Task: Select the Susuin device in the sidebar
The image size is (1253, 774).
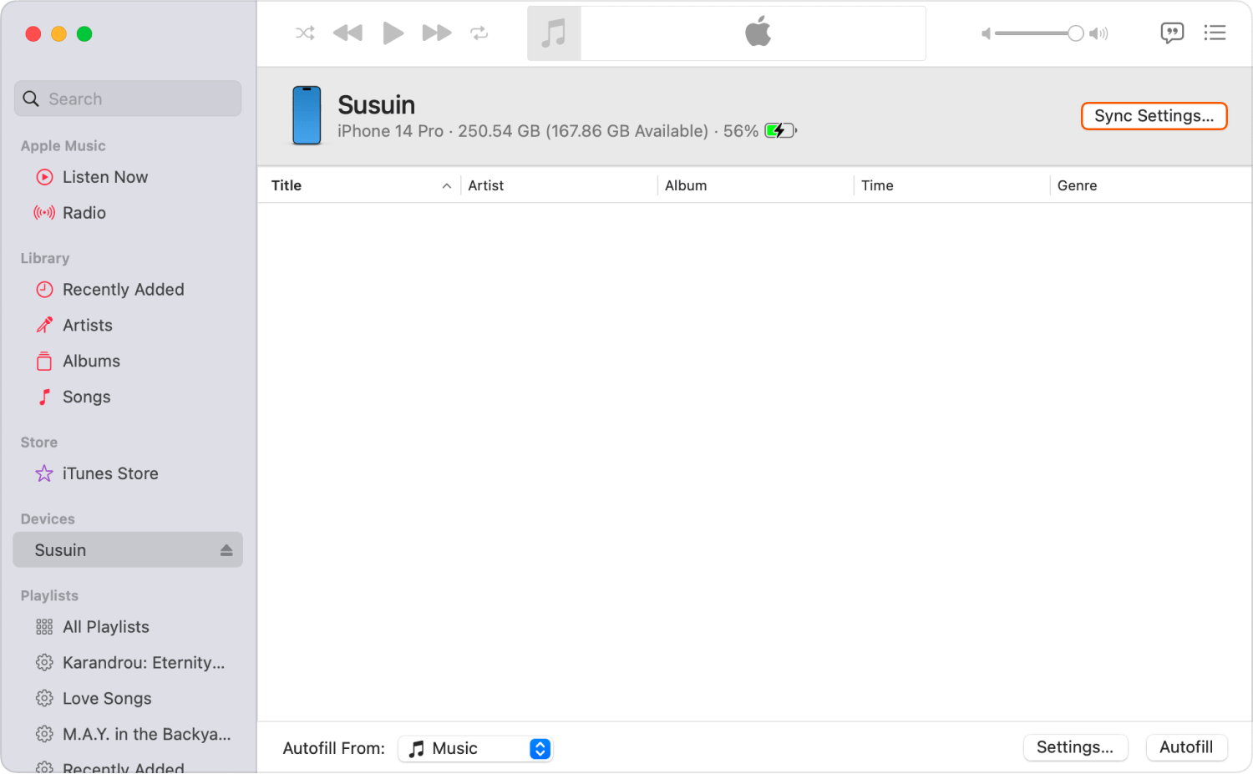Action: [x=128, y=550]
